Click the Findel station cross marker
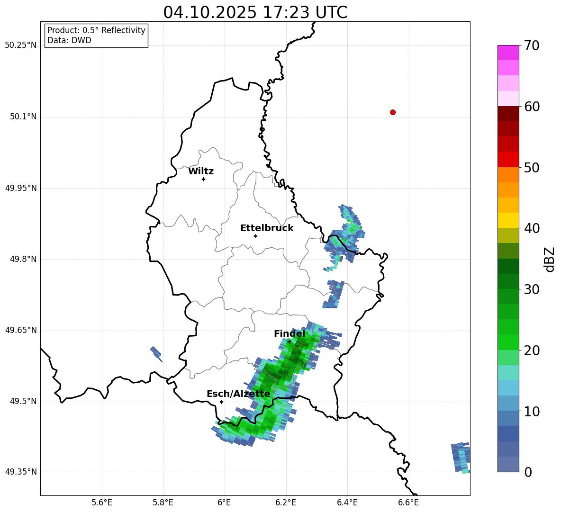Screen dimensions: 561x512 [289, 341]
